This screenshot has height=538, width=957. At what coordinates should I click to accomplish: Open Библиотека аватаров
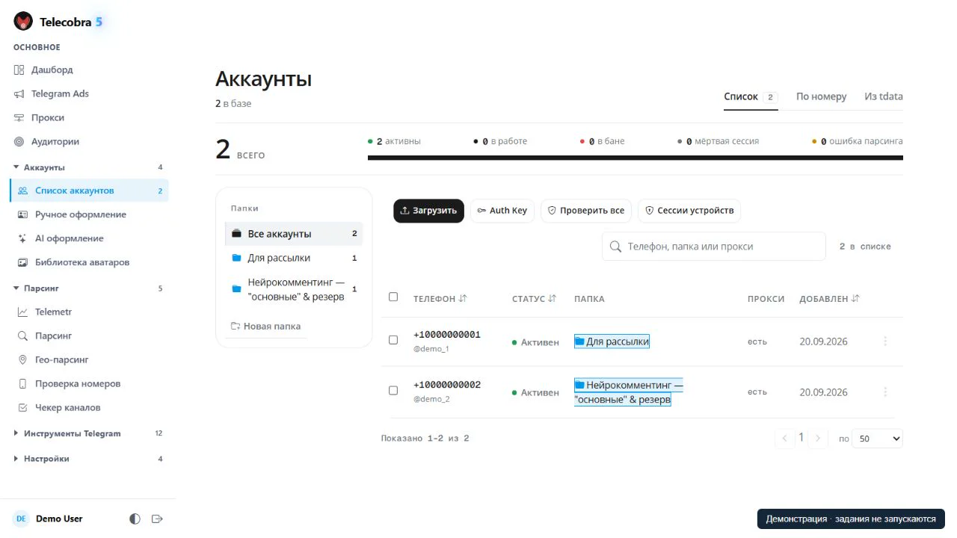(88, 262)
